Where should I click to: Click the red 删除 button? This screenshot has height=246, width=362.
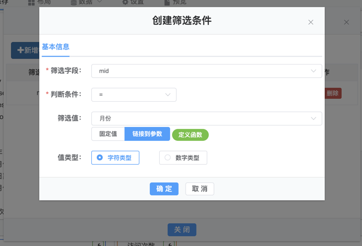coord(333,93)
